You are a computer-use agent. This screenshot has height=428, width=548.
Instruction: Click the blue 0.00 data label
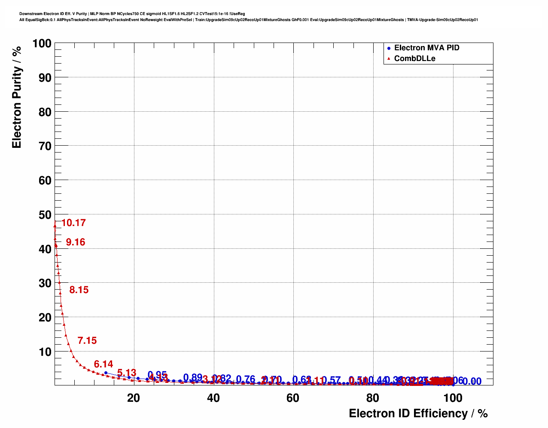tap(472, 382)
